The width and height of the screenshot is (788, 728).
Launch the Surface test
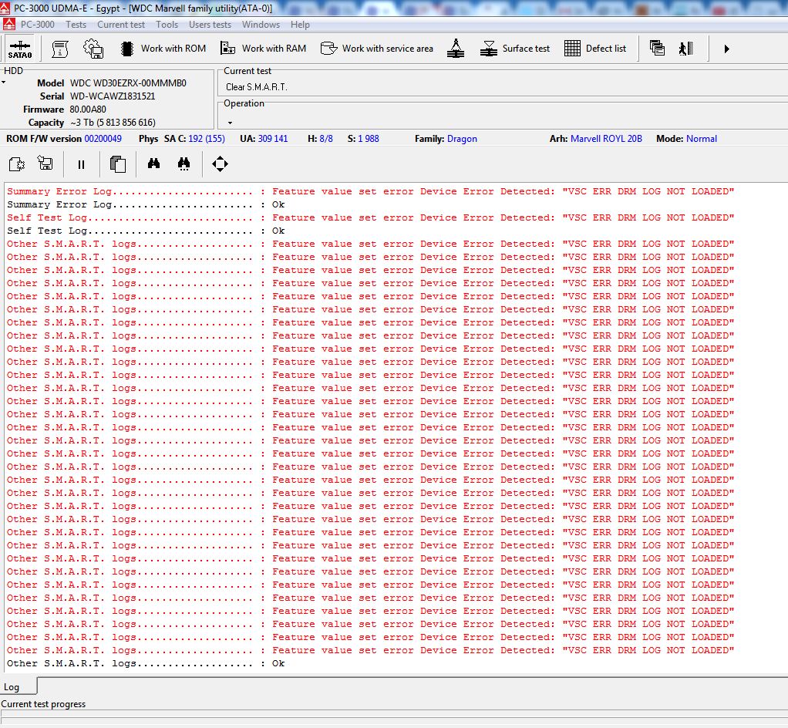click(x=514, y=49)
